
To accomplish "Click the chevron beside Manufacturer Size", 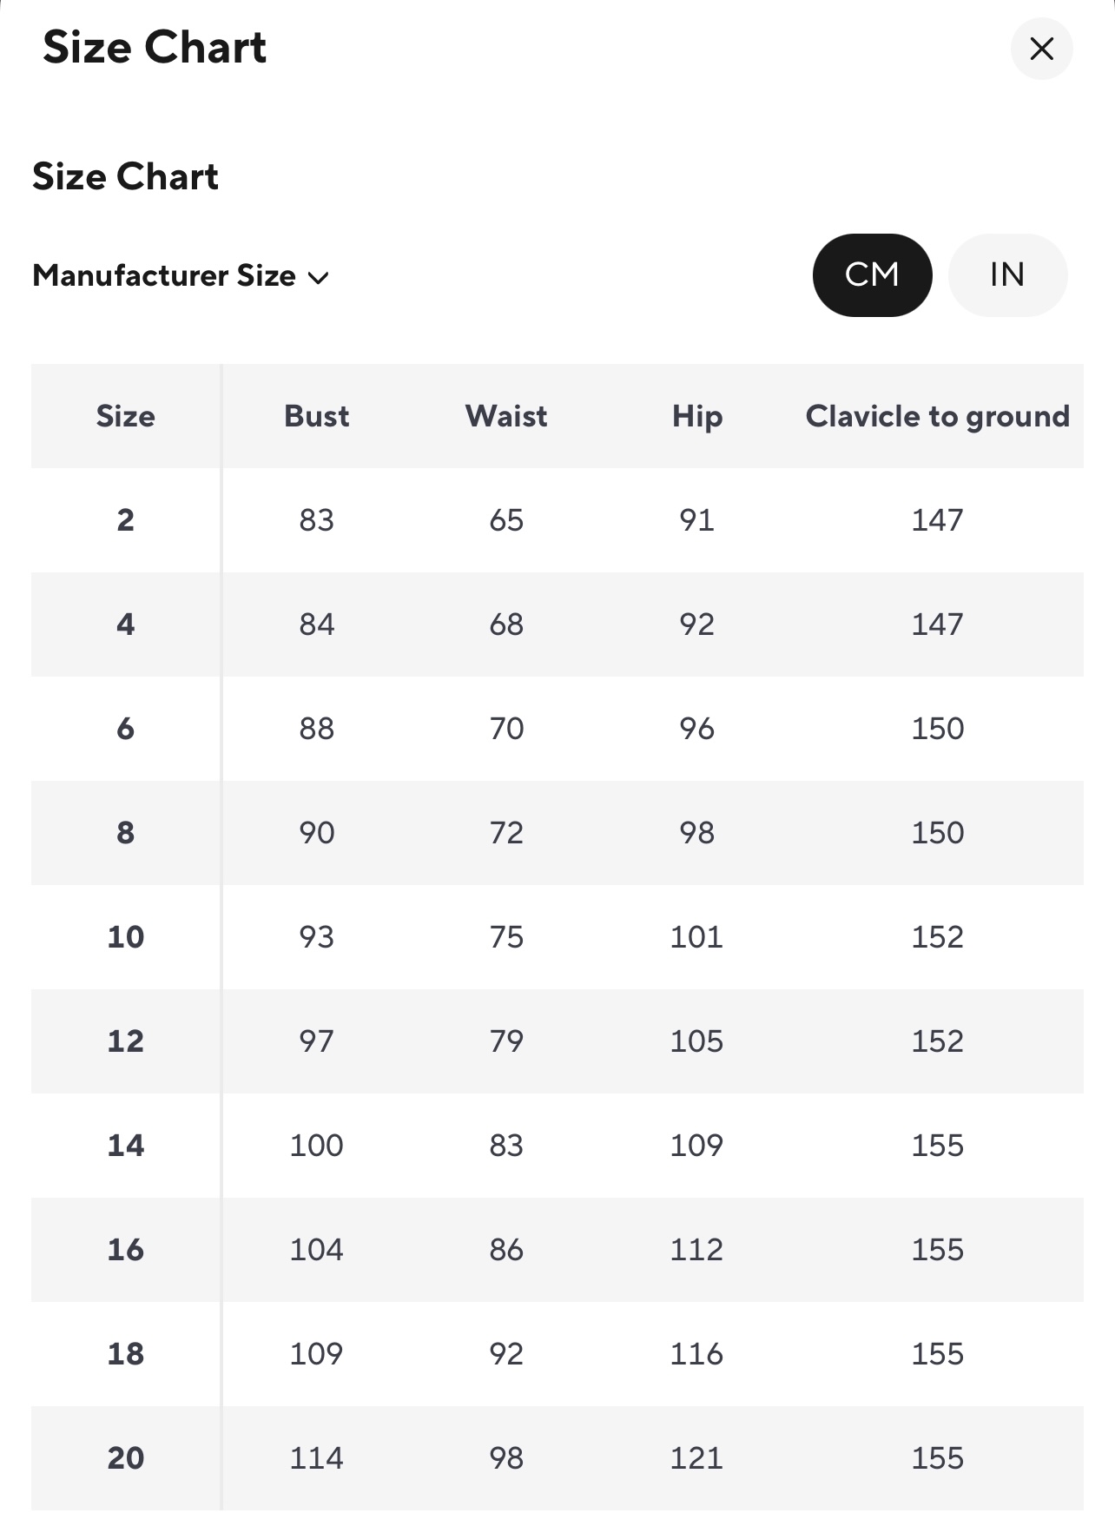I will click(319, 278).
